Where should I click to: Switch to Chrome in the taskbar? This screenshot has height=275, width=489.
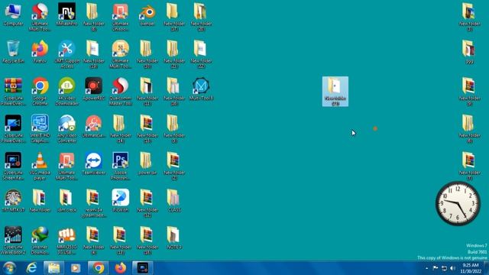(98, 268)
